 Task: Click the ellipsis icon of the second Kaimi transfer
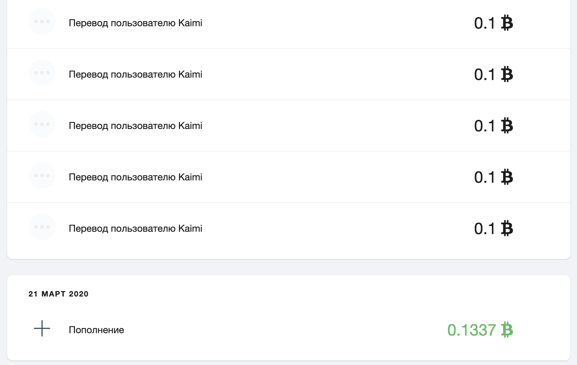[42, 73]
